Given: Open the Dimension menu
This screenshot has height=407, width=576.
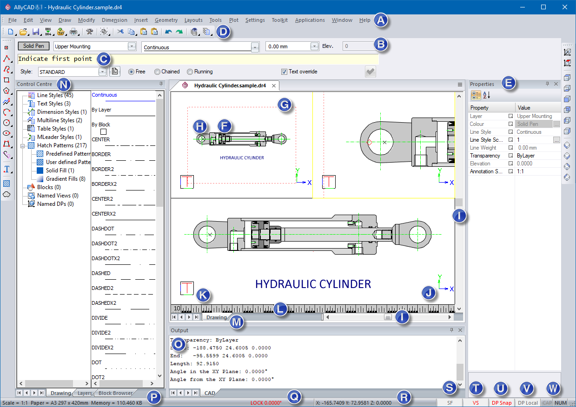Looking at the screenshot, I should (x=114, y=20).
